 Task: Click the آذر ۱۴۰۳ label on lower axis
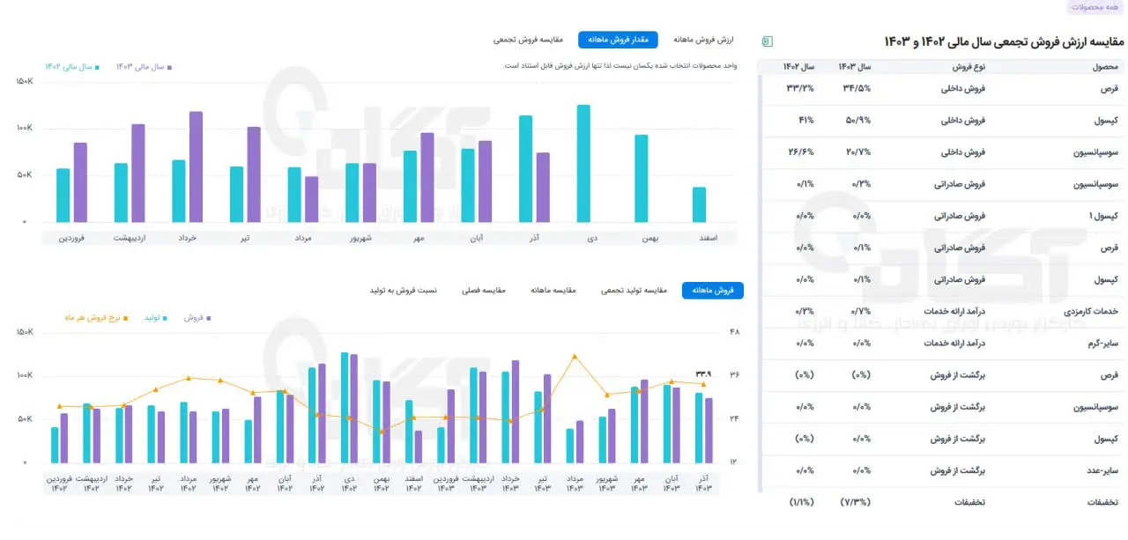tap(704, 483)
